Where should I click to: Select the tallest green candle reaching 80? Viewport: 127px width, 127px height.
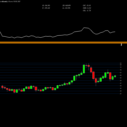[x=84, y=69]
